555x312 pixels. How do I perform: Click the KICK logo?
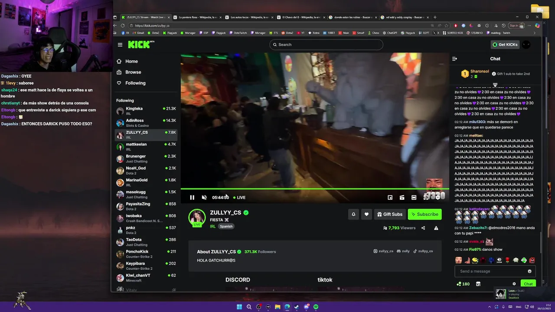pos(141,44)
